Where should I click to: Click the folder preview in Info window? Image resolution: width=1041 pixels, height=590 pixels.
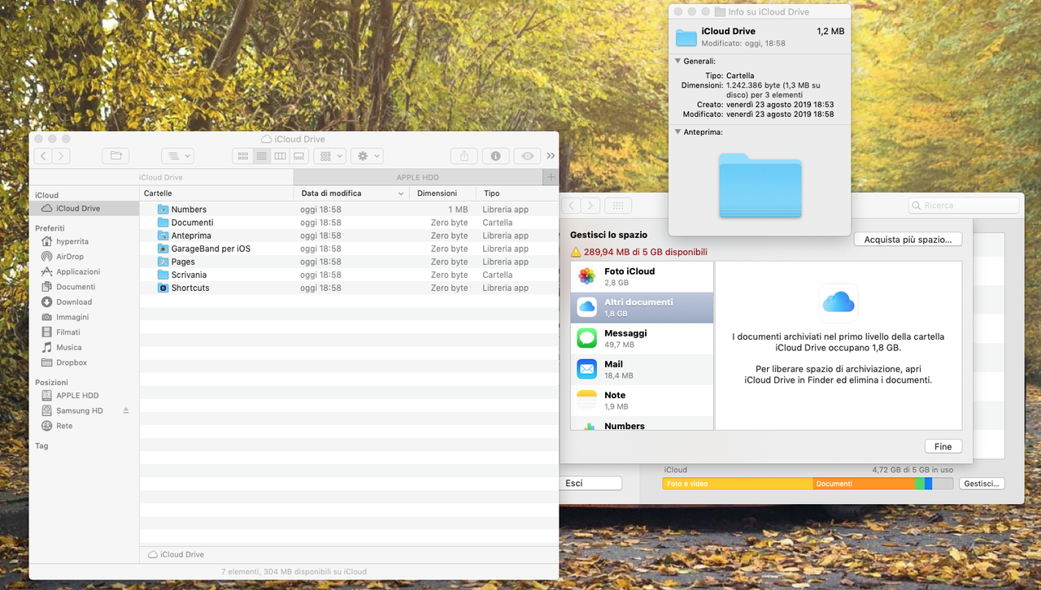tap(760, 185)
